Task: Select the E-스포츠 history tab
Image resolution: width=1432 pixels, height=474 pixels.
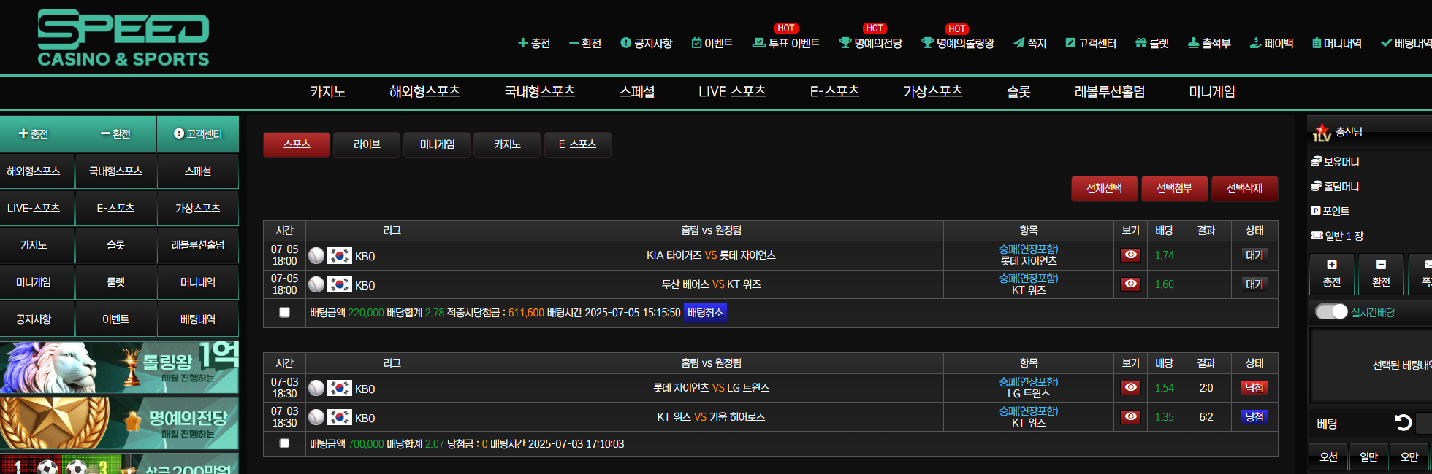Action: pyautogui.click(x=578, y=144)
